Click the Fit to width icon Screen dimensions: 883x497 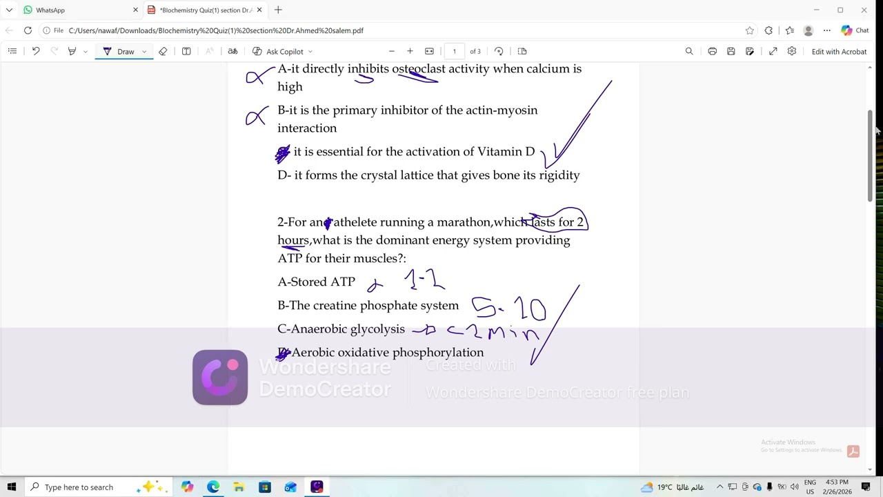point(429,51)
